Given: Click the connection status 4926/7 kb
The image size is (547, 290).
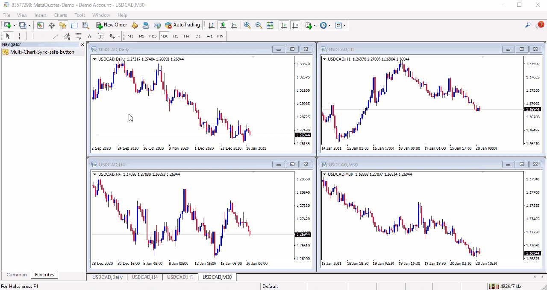Looking at the screenshot, I should pyautogui.click(x=504, y=286).
